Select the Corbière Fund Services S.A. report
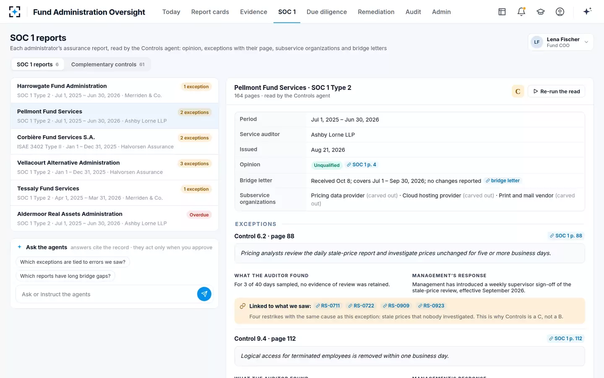This screenshot has width=604, height=378. tap(115, 142)
